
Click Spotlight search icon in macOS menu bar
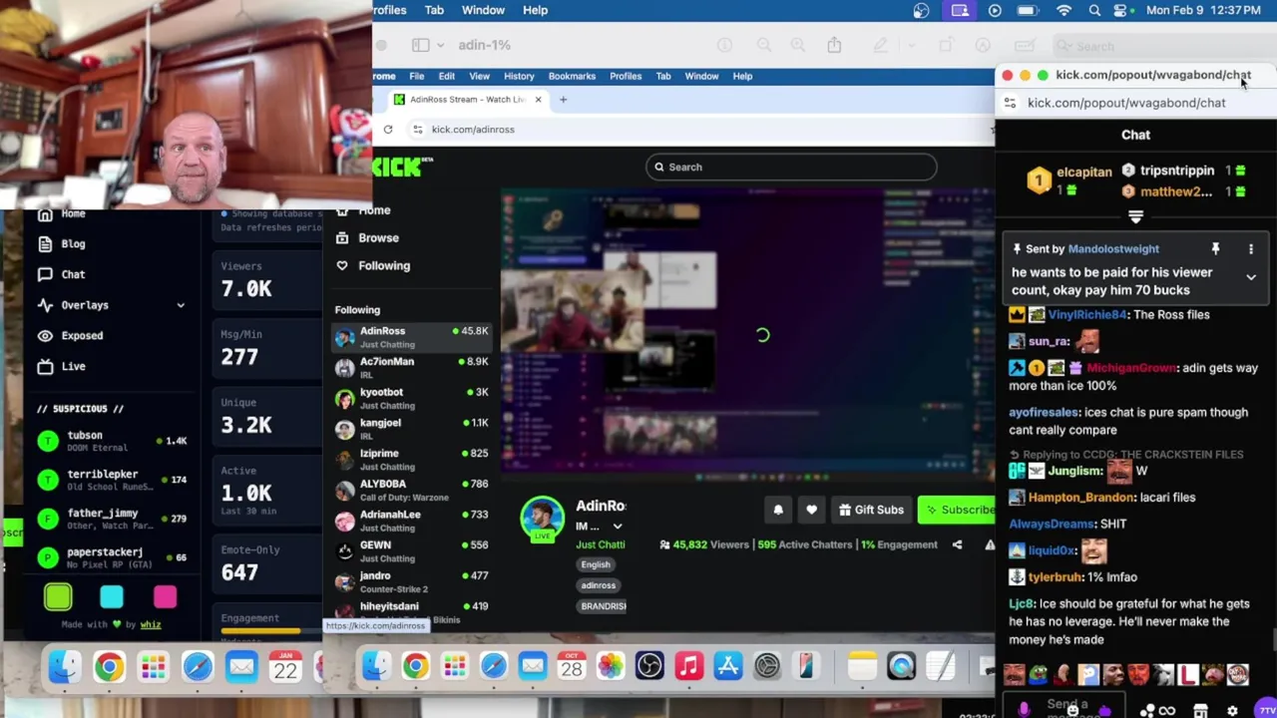pyautogui.click(x=1094, y=10)
